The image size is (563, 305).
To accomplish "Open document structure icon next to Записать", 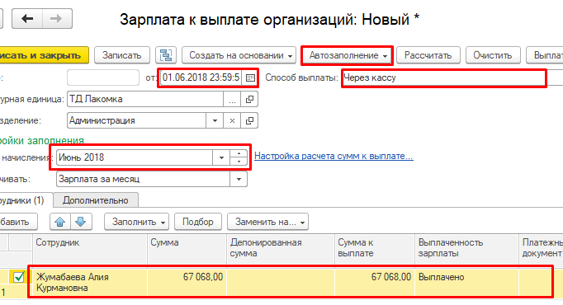I will tap(166, 55).
